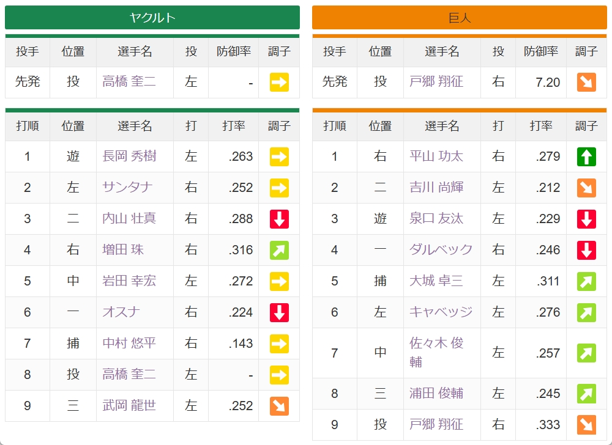612x445 pixels.
Task: Open 浦田 俊輔 player link
Action: coord(436,393)
